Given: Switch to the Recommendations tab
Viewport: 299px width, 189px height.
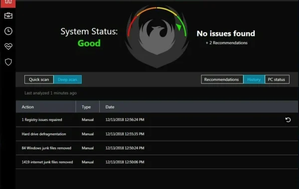Looking at the screenshot, I should coord(222,80).
